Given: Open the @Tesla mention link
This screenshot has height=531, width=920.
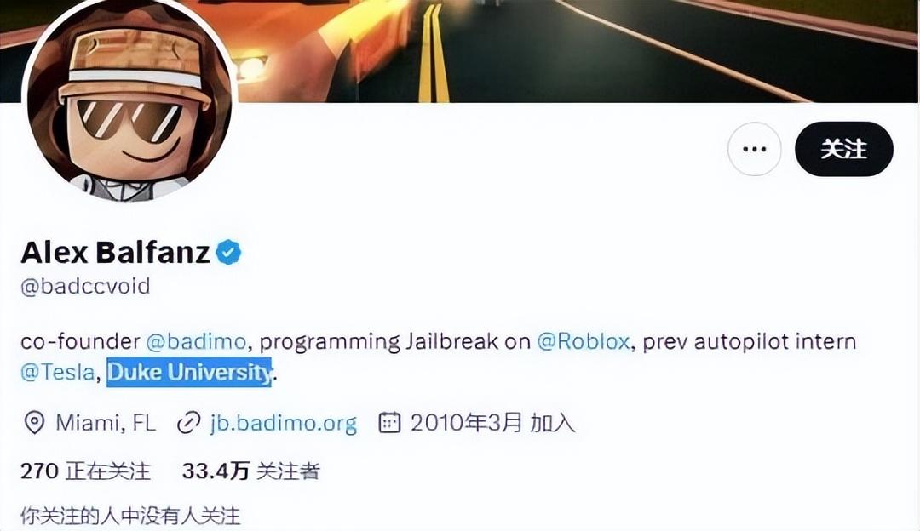Looking at the screenshot, I should [58, 372].
